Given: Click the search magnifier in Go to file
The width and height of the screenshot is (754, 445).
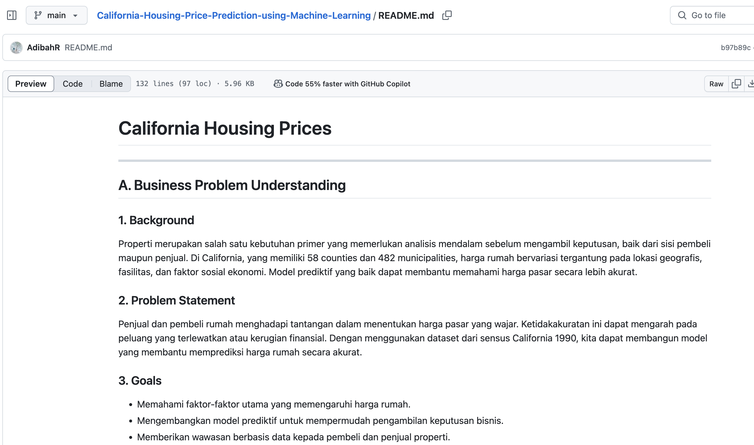Looking at the screenshot, I should click(x=682, y=15).
